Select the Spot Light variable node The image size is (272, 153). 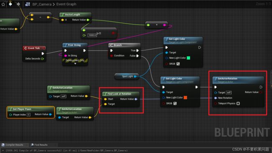(x=127, y=76)
